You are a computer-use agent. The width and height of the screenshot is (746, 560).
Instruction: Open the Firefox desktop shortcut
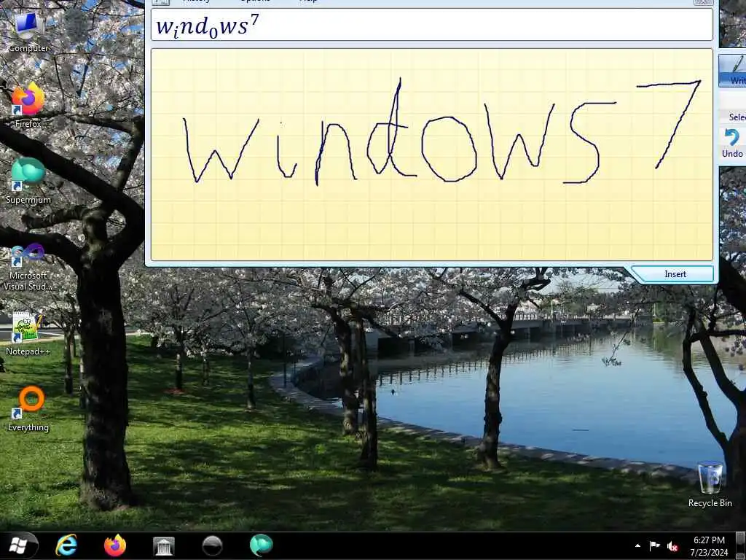28,106
